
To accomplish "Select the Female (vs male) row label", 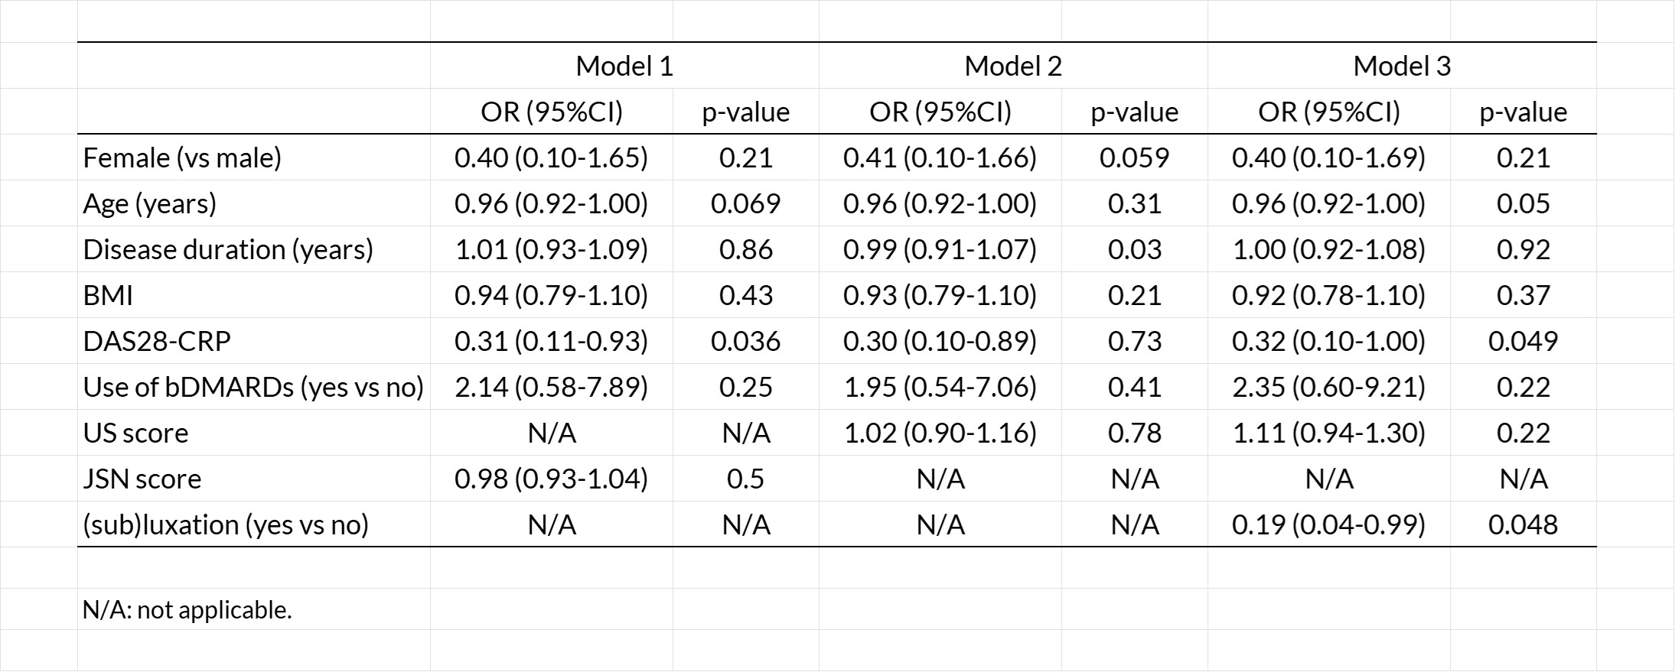I will pyautogui.click(x=182, y=158).
